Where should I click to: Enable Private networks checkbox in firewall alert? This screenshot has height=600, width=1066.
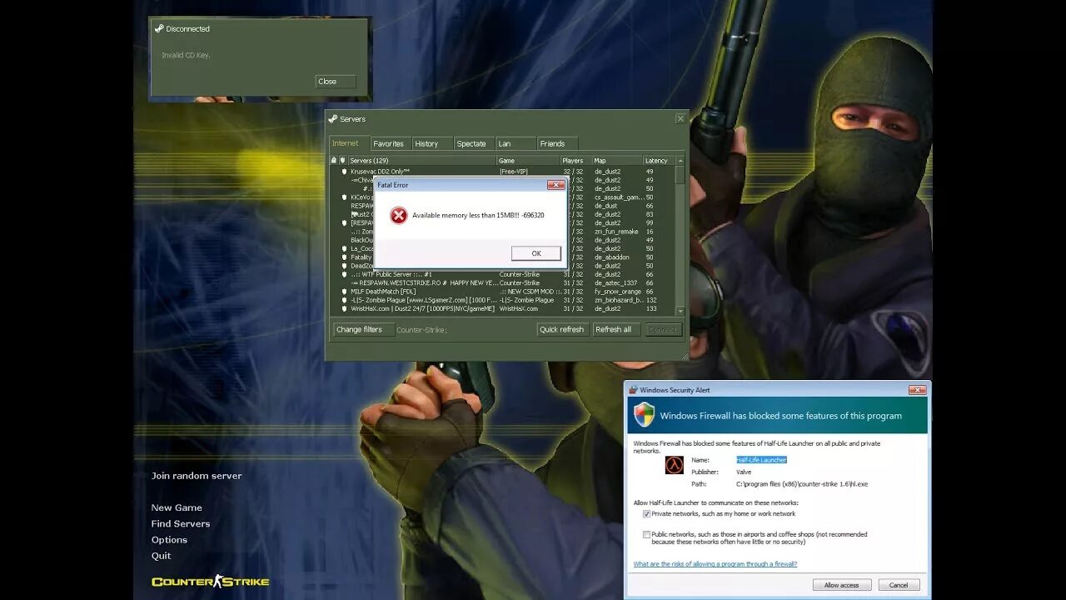[646, 514]
